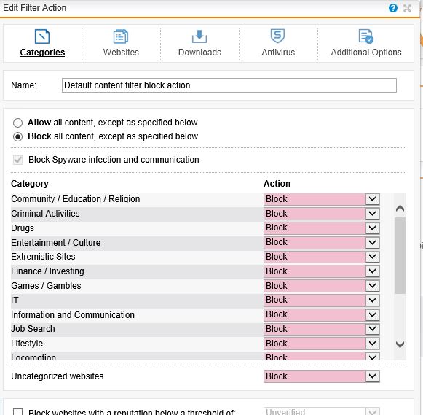
Task: Open action dropdown for Lifestyle
Action: (x=321, y=344)
